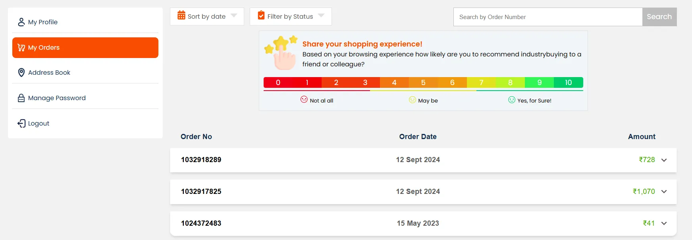The image size is (692, 240).
Task: Expand order 1024372483 details chevron
Action: [664, 223]
